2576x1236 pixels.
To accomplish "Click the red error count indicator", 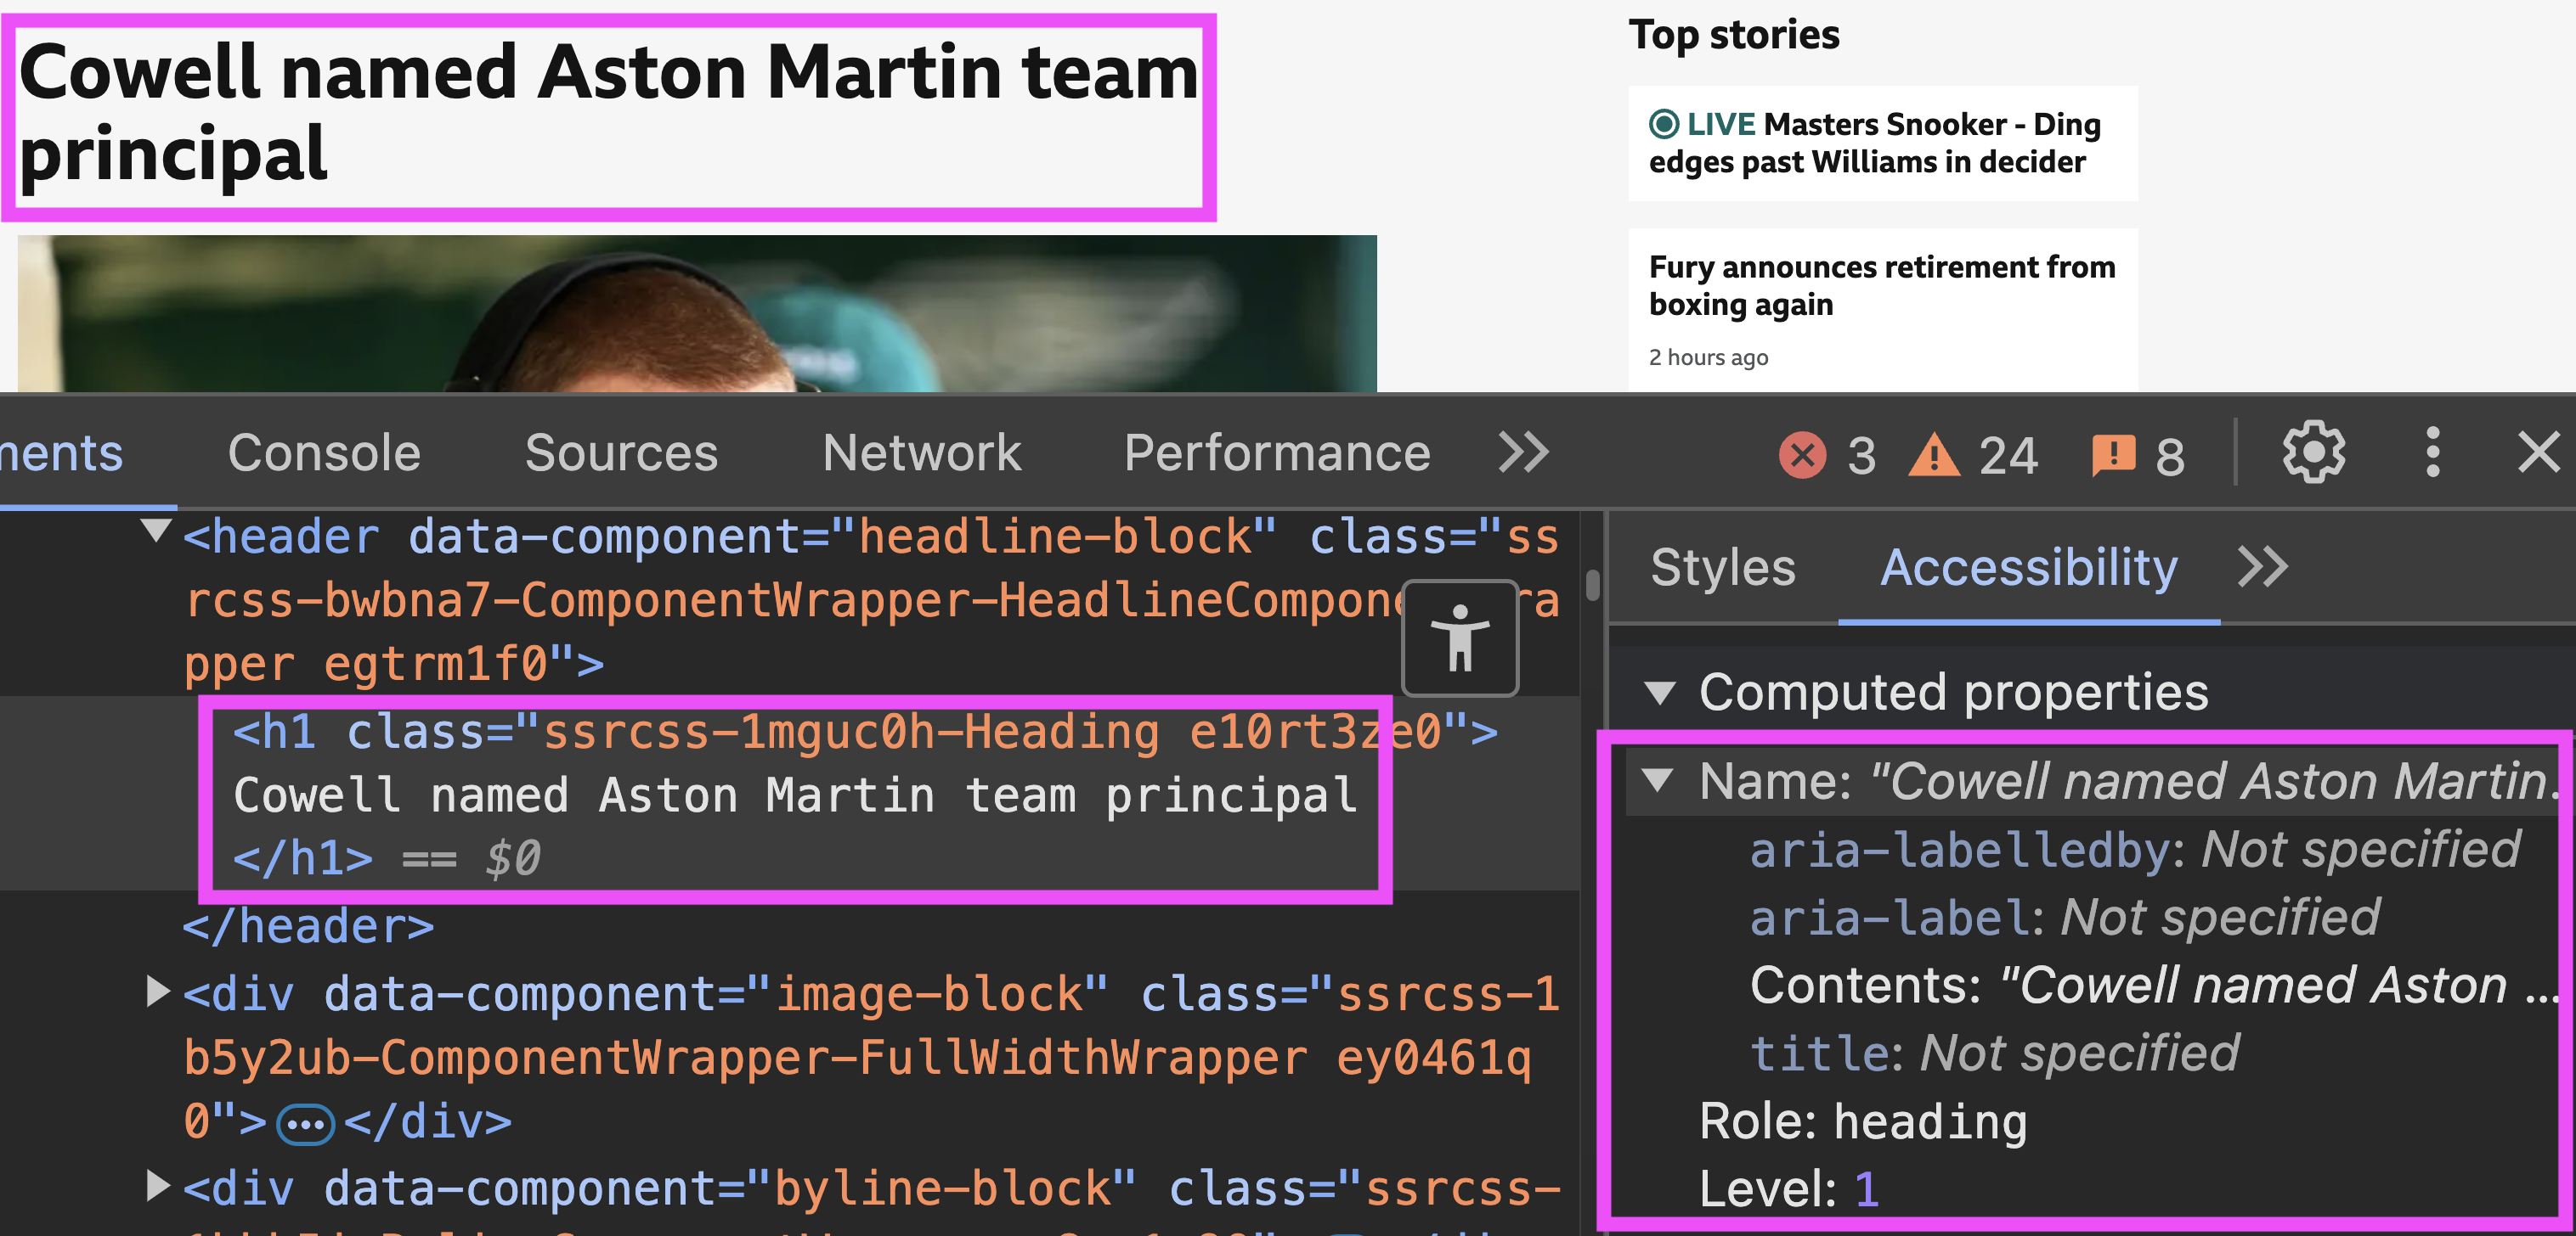I will (1802, 455).
